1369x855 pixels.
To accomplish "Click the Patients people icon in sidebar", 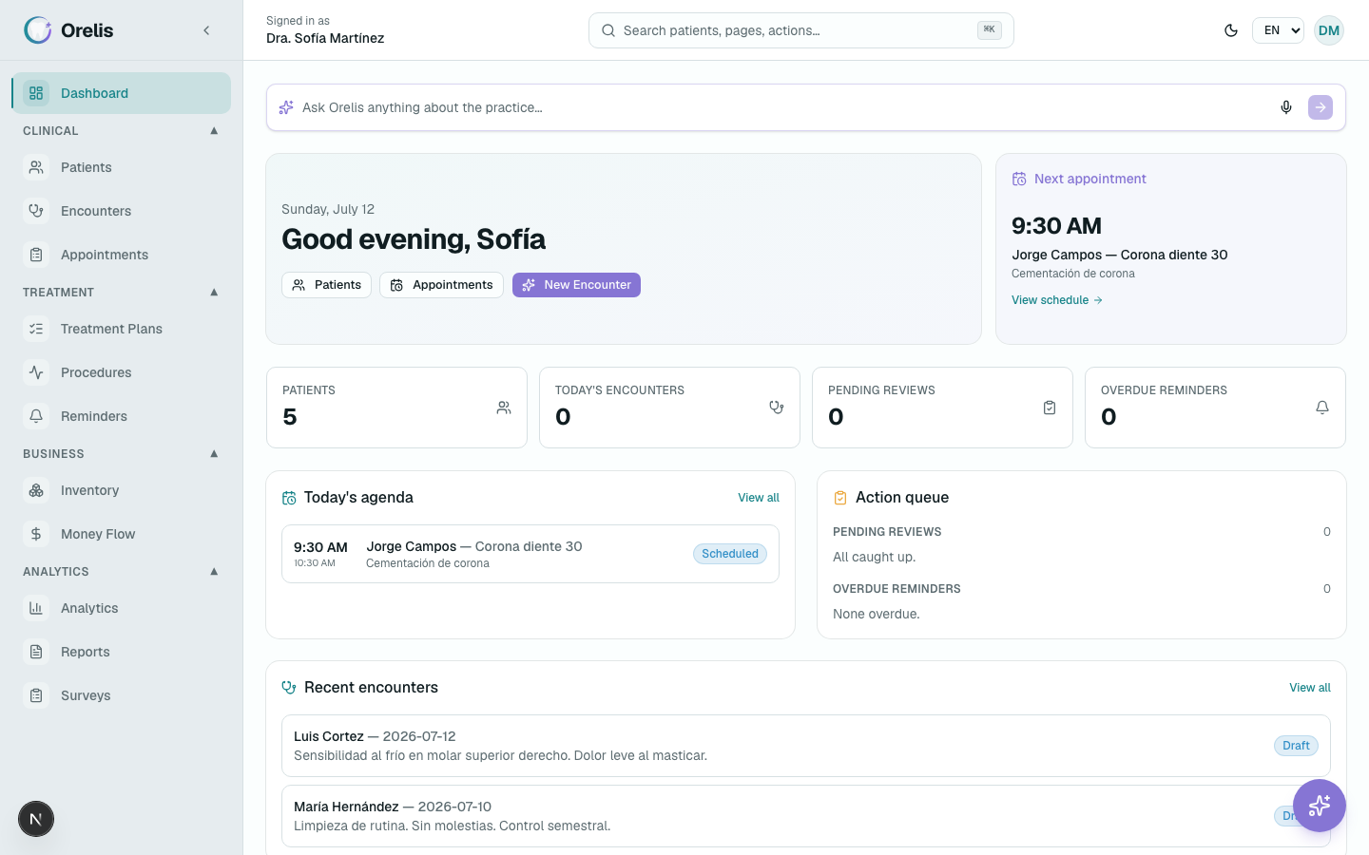I will [x=36, y=167].
